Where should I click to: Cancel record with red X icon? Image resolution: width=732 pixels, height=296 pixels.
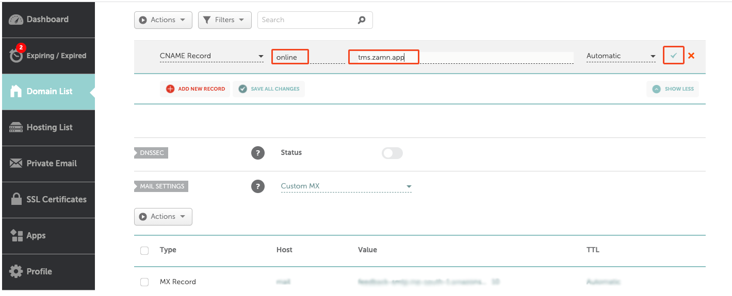click(691, 56)
